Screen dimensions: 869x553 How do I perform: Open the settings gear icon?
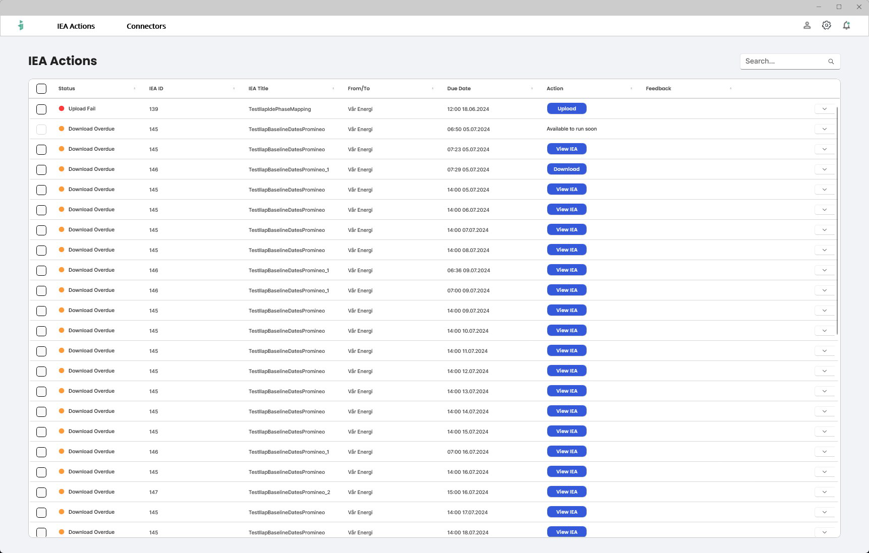pyautogui.click(x=827, y=25)
